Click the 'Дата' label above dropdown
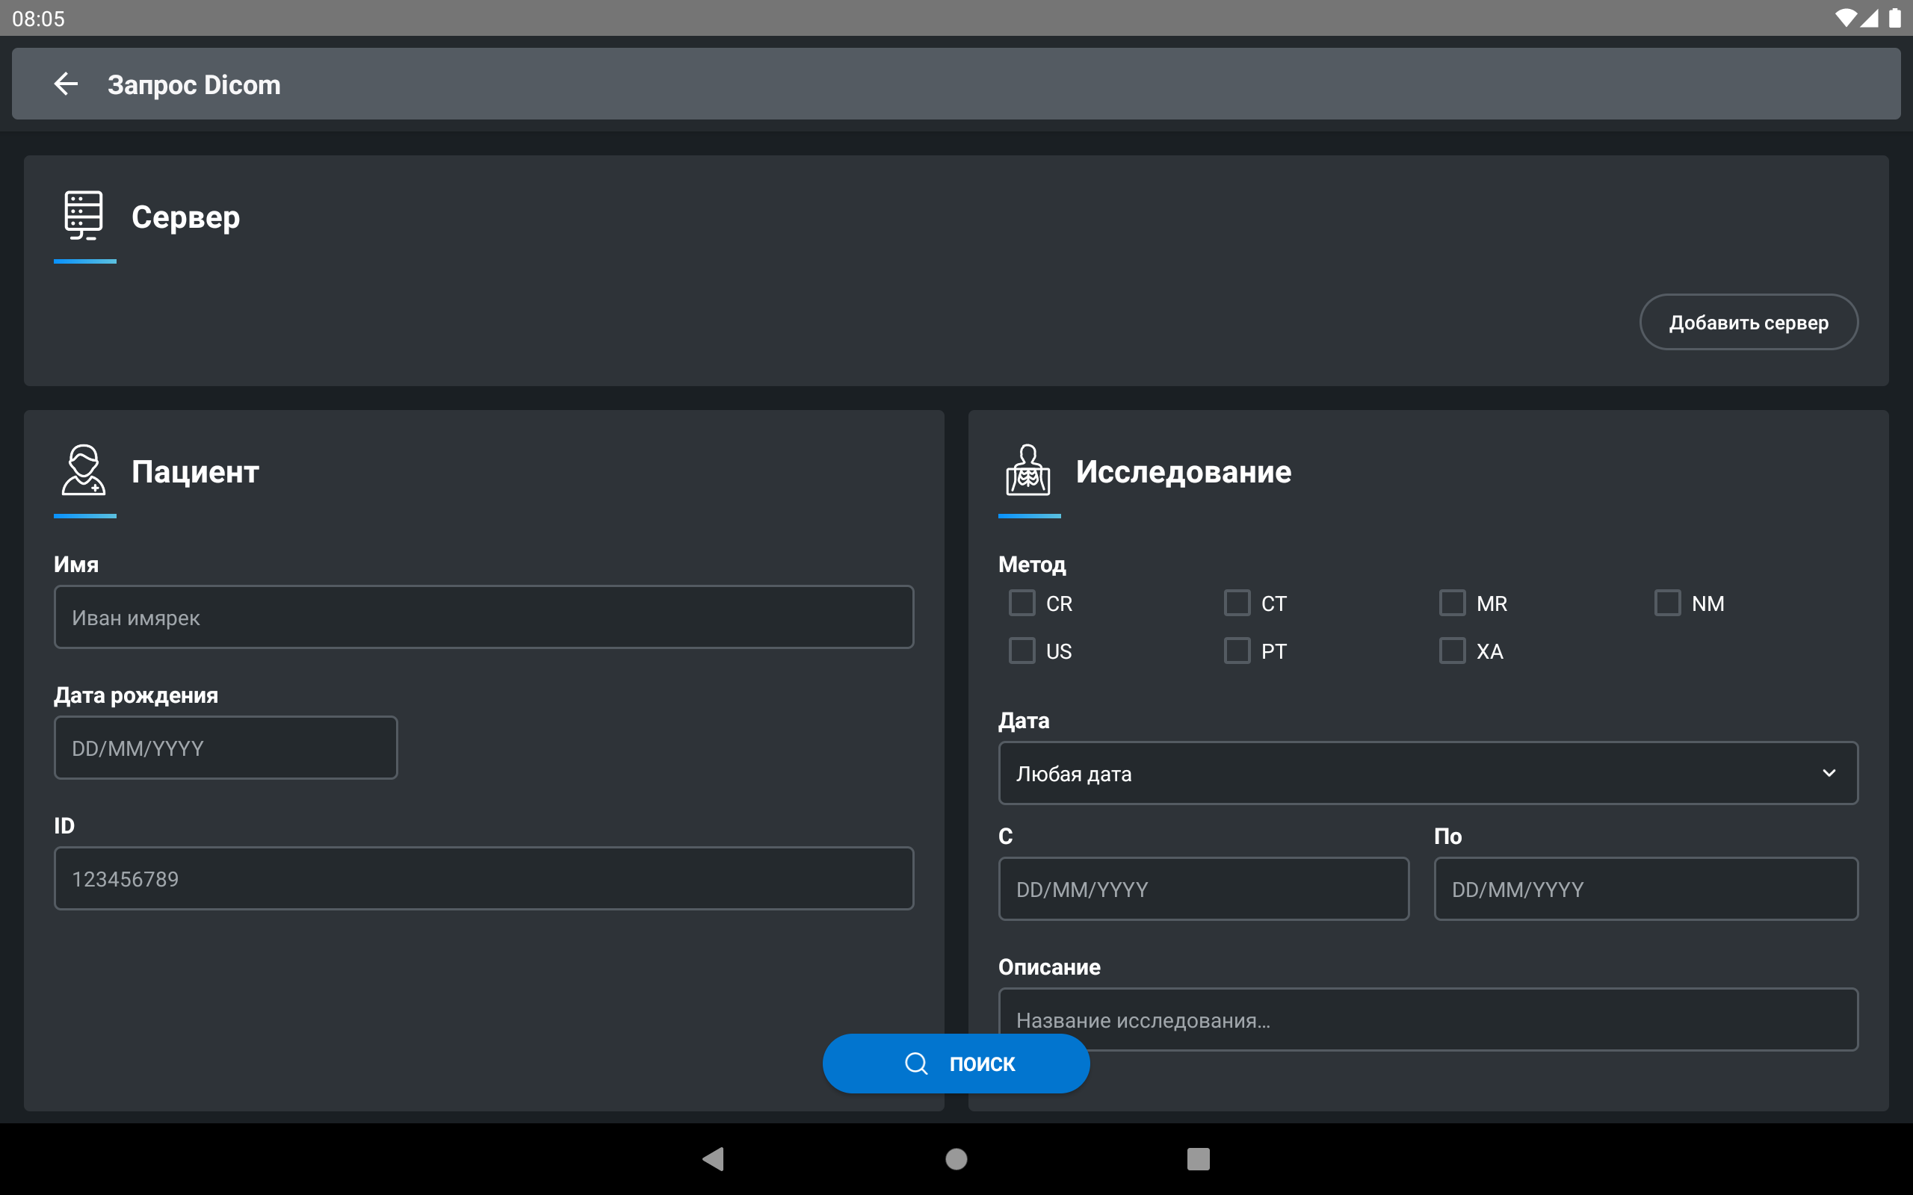Image resolution: width=1913 pixels, height=1195 pixels. click(1024, 720)
